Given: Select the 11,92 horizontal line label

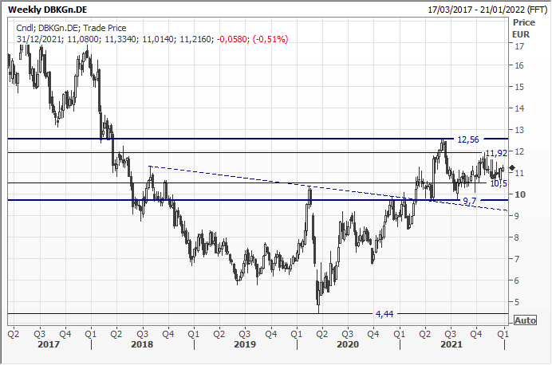Looking at the screenshot, I should pos(495,153).
